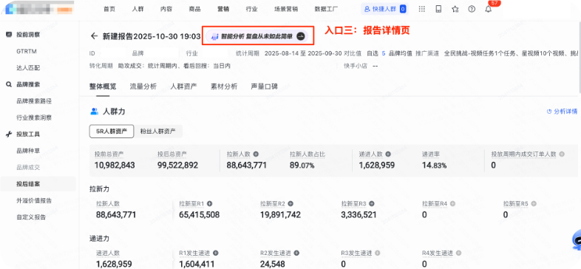The width and height of the screenshot is (581, 269).
Task: Click the info icon beside R2发生递进
Action: pos(297,253)
